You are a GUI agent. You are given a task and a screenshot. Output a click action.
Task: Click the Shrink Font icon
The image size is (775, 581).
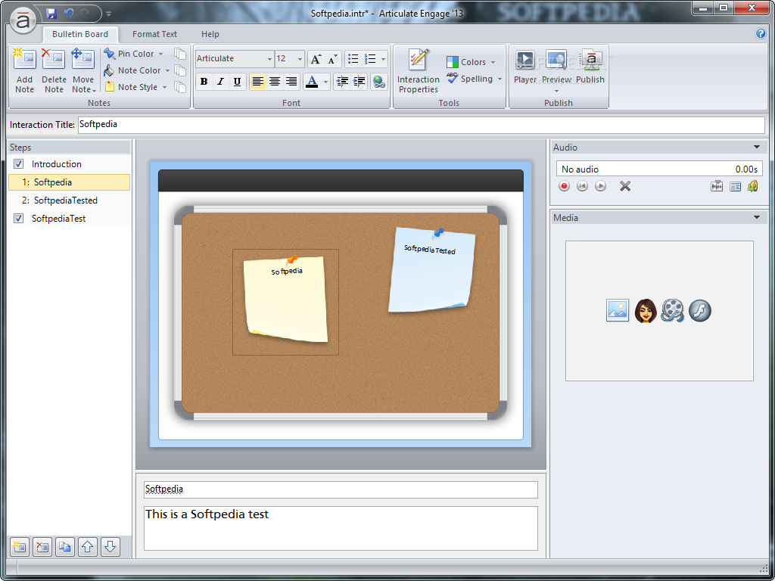[x=333, y=59]
